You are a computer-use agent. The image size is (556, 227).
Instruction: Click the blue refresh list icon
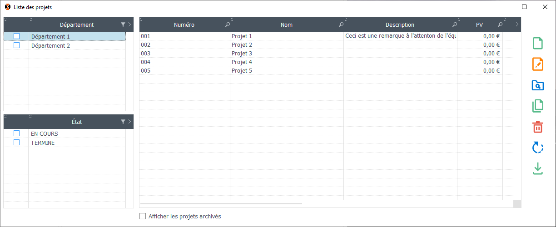(537, 148)
